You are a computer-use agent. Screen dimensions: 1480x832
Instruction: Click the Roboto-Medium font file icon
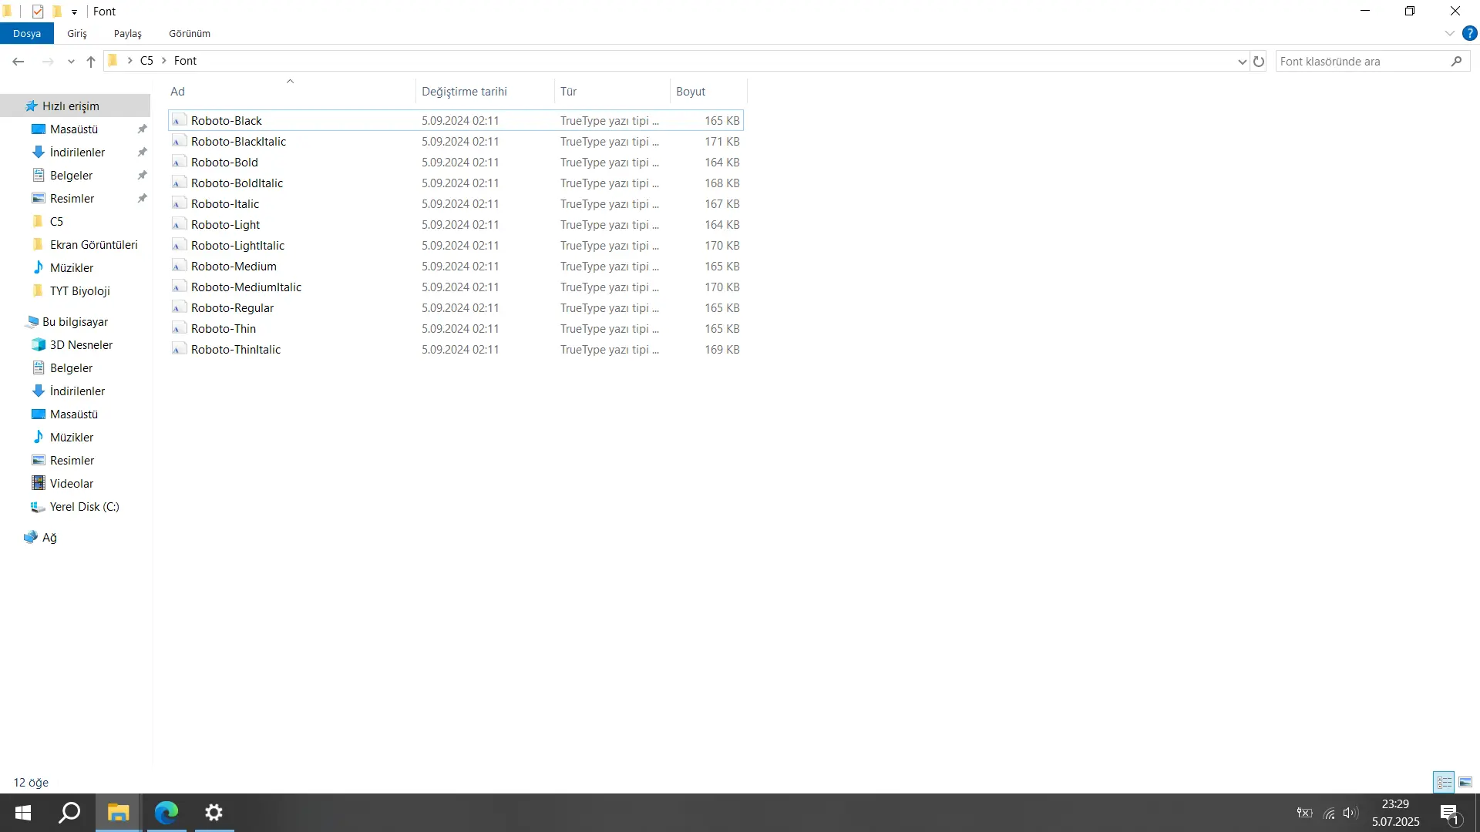(179, 267)
